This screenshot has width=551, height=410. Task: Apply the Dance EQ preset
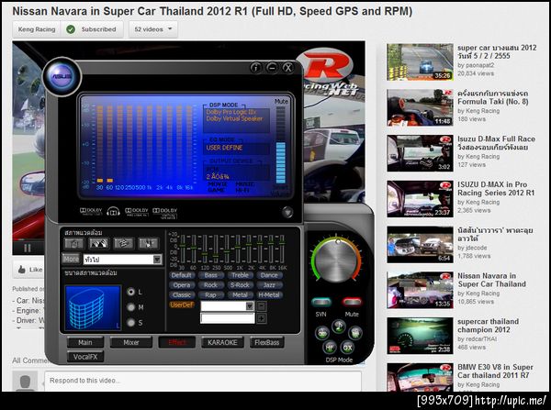click(269, 275)
